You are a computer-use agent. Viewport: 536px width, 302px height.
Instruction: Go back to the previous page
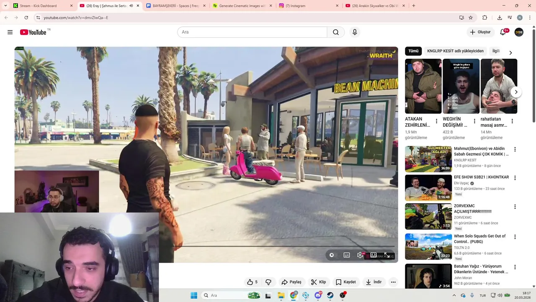6,18
